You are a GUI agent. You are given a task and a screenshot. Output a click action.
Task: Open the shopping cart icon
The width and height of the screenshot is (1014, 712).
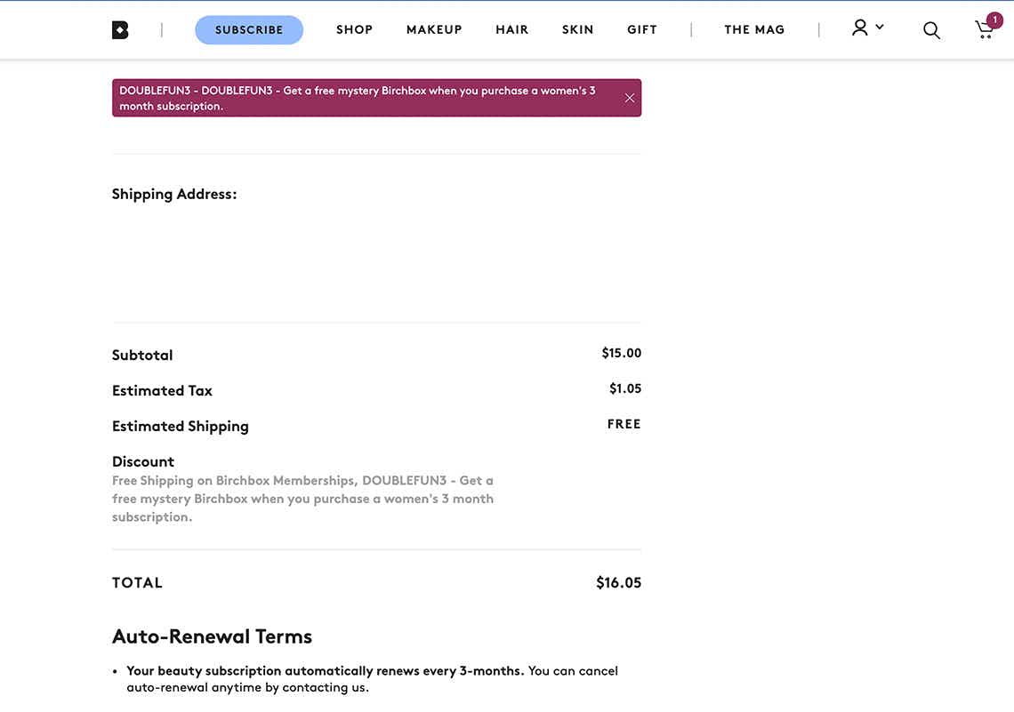click(984, 30)
